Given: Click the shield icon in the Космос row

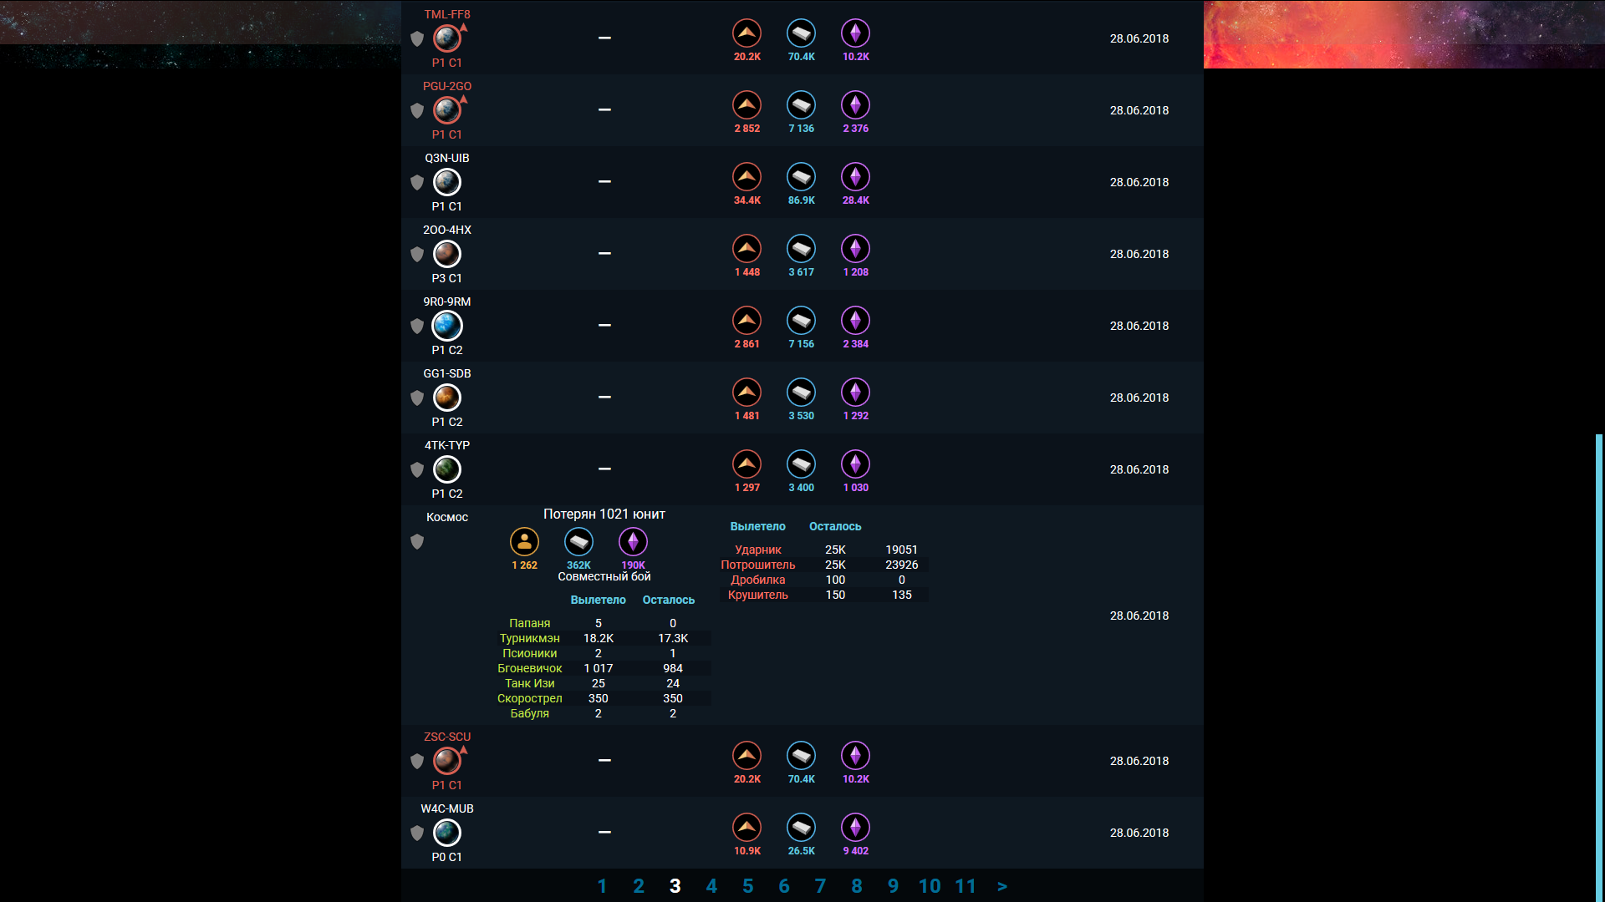Looking at the screenshot, I should coord(417,542).
